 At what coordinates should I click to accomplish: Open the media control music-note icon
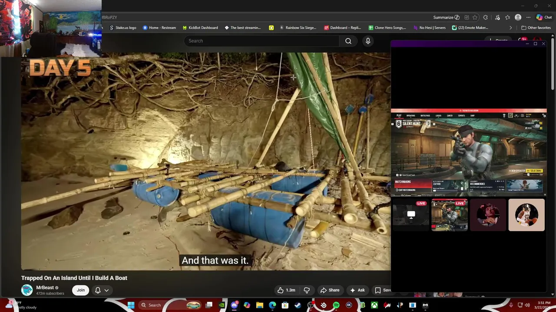(x=497, y=17)
